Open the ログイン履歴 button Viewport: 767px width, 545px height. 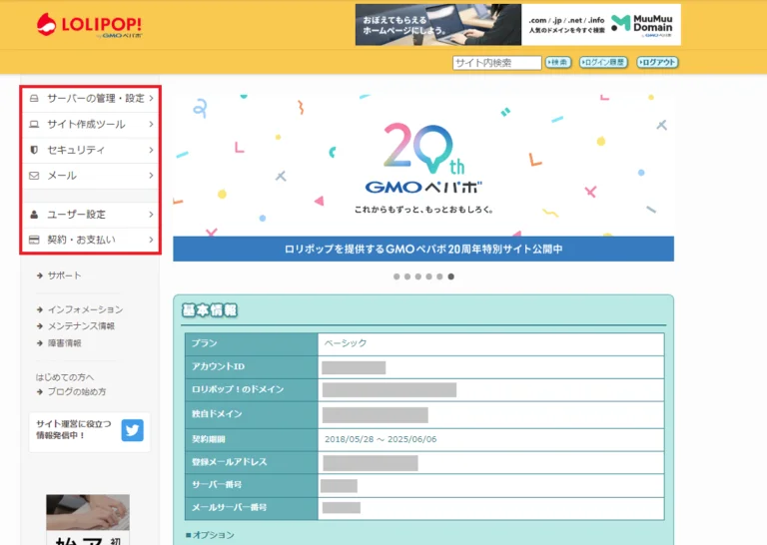pos(603,63)
